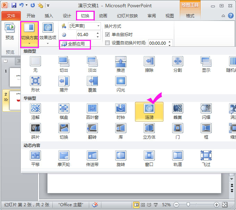
Task: Select slide 1 thumbnail
Action: point(15,77)
